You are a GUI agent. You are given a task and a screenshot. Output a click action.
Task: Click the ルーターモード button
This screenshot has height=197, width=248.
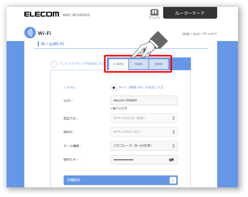(190, 13)
